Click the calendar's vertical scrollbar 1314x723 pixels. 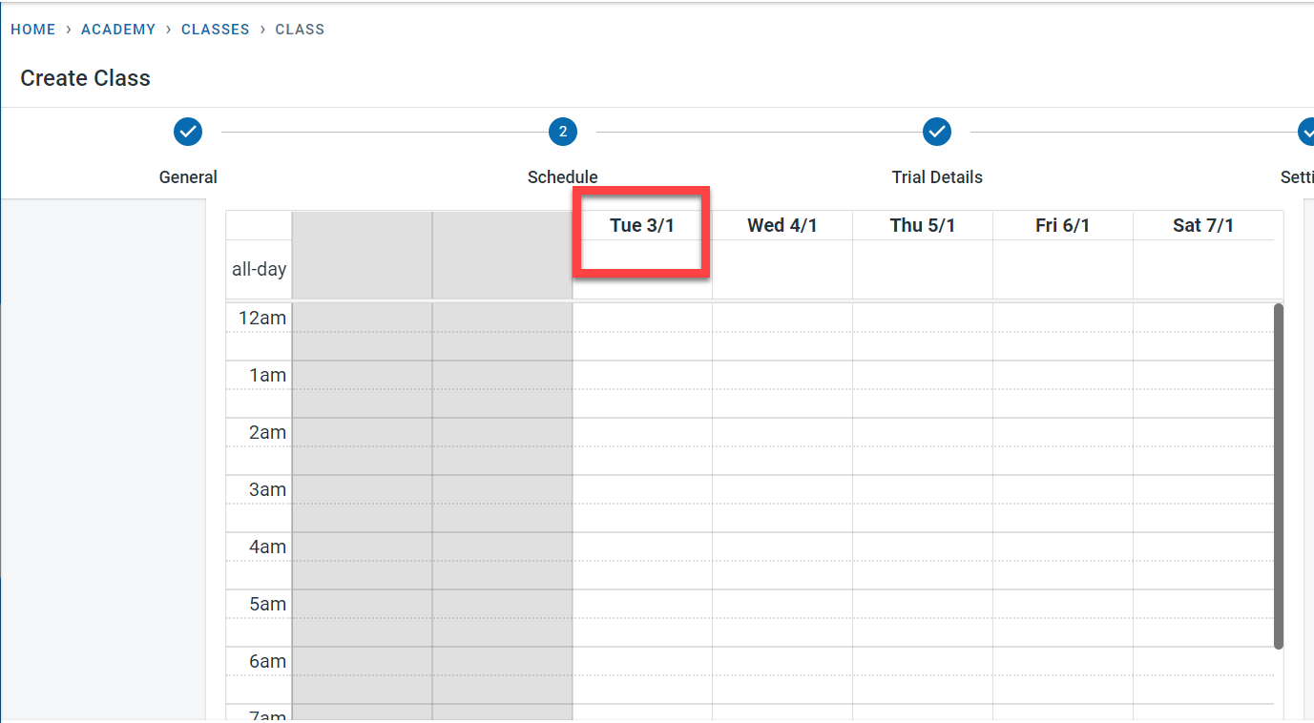(x=1279, y=475)
